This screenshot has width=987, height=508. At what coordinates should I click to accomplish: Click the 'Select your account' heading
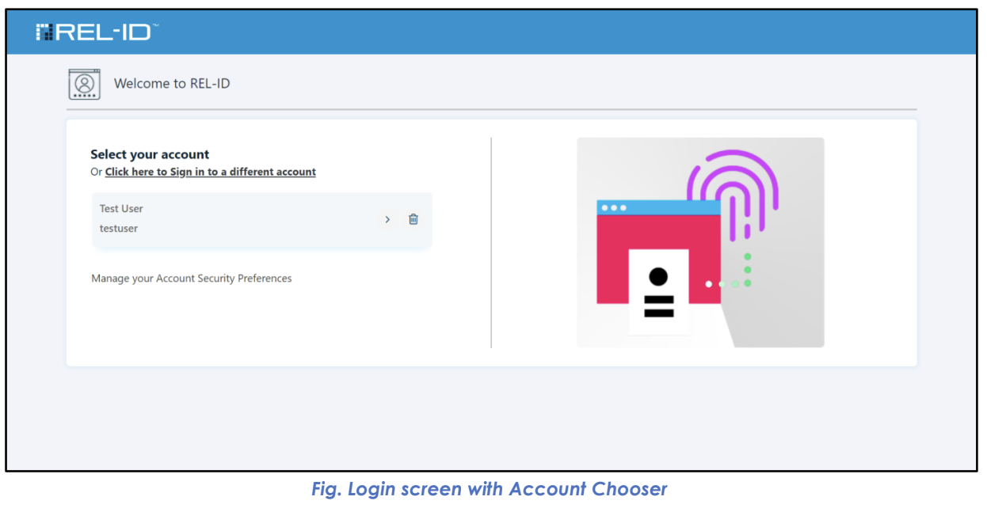pos(150,154)
